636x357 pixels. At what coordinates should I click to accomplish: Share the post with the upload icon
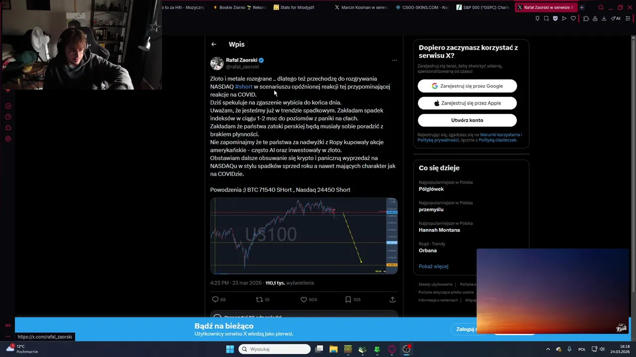pyautogui.click(x=393, y=299)
